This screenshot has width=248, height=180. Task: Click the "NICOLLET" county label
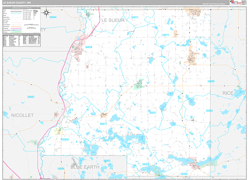(x=22, y=115)
